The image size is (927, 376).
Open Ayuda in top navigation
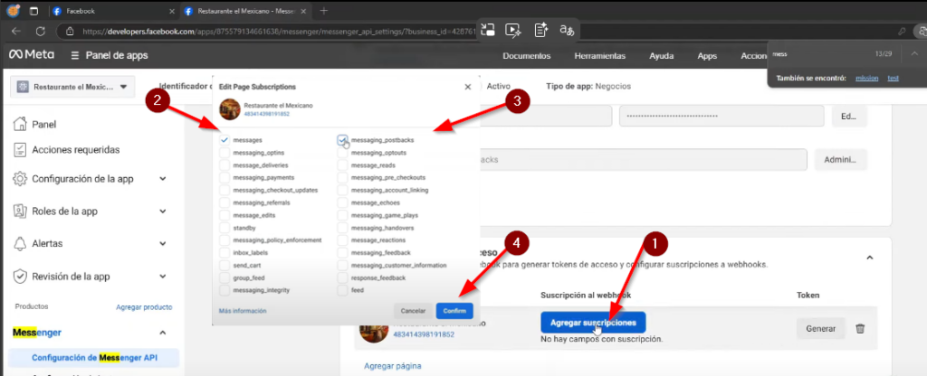[662, 56]
